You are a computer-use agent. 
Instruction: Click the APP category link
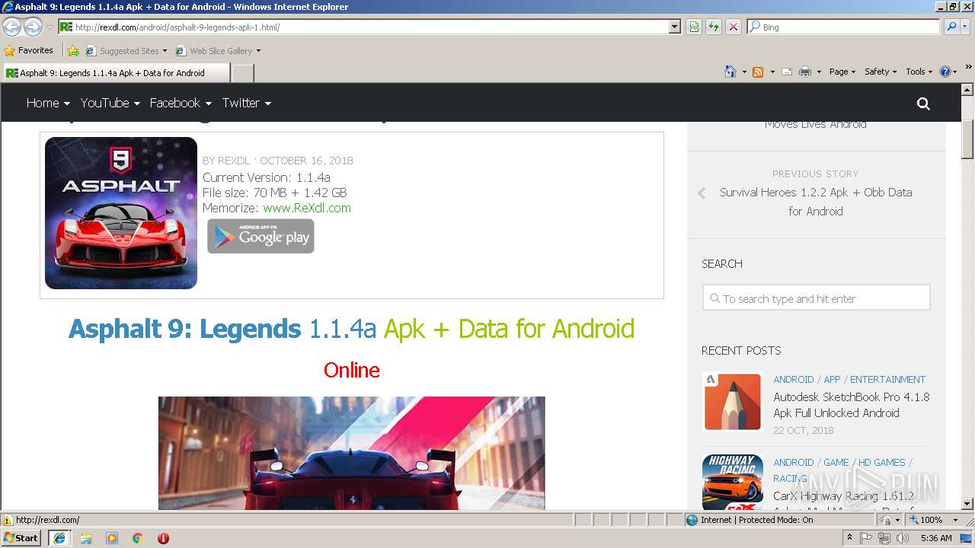coord(832,379)
